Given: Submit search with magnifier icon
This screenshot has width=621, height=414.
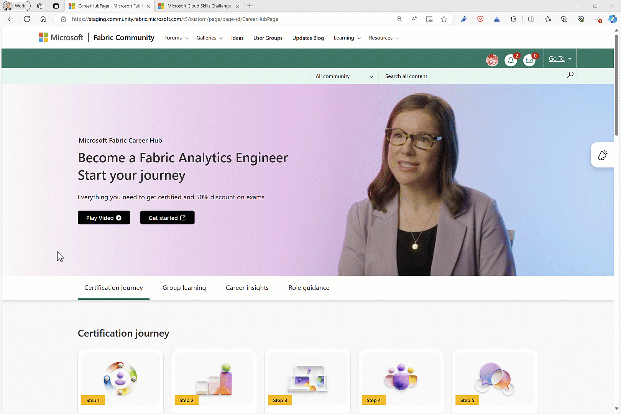Looking at the screenshot, I should click(570, 75).
